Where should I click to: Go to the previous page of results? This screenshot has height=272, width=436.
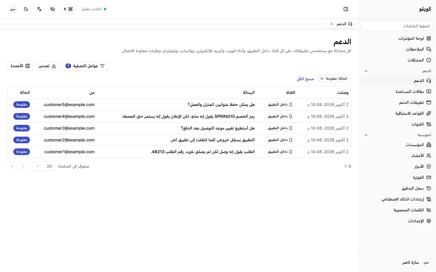pyautogui.click(x=23, y=166)
